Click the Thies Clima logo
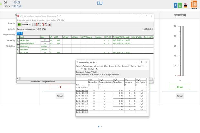The width and height of the screenshot is (200, 133). pyautogui.click(x=194, y=5)
